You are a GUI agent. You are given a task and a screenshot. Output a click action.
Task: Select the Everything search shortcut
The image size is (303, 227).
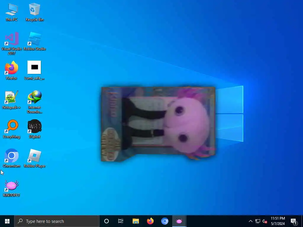[x=12, y=129]
